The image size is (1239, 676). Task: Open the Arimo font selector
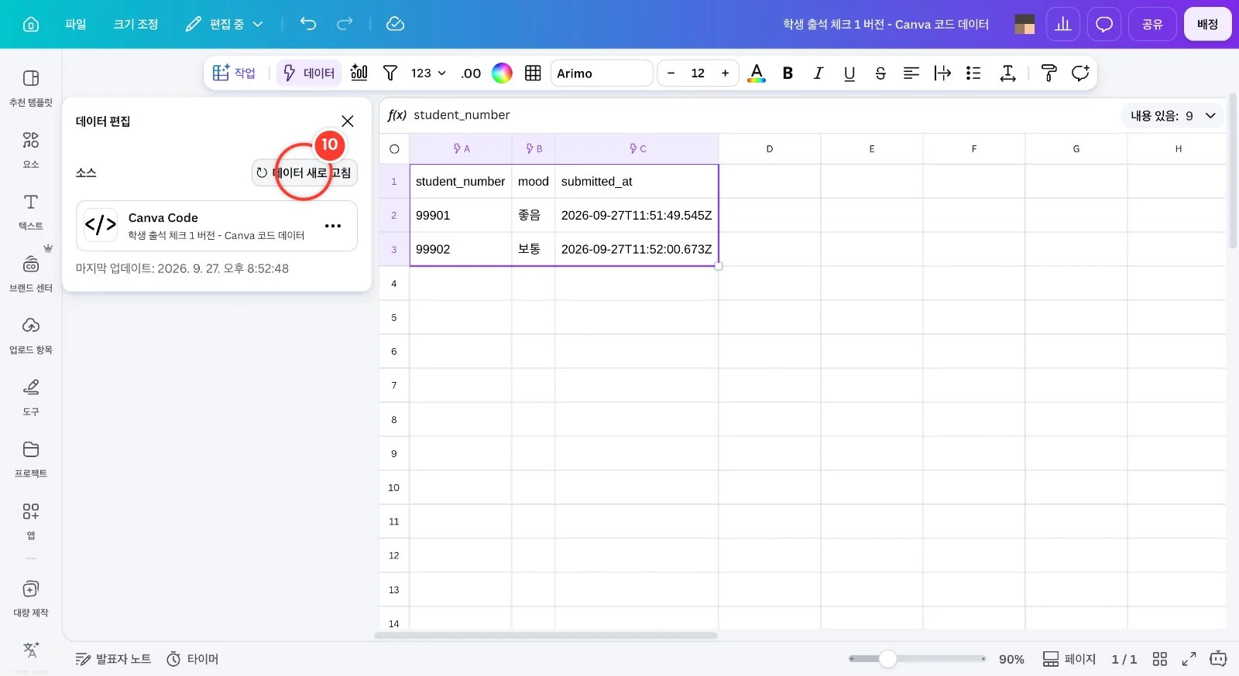coord(602,73)
